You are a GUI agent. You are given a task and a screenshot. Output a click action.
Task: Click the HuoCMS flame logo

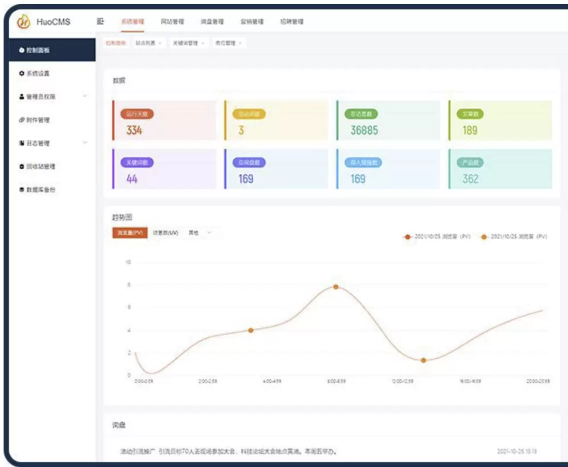[x=23, y=21]
